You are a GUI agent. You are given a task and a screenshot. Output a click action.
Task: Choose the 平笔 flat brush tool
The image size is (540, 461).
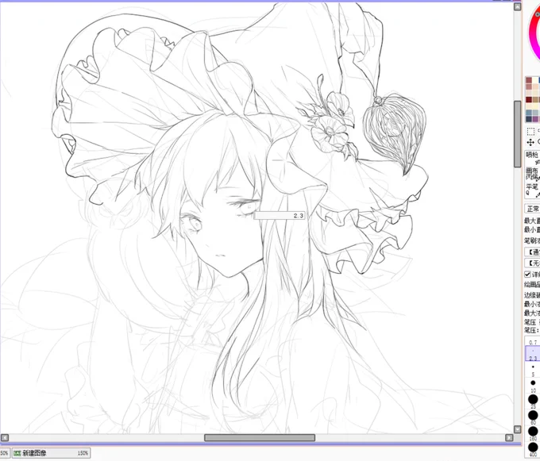pos(532,190)
